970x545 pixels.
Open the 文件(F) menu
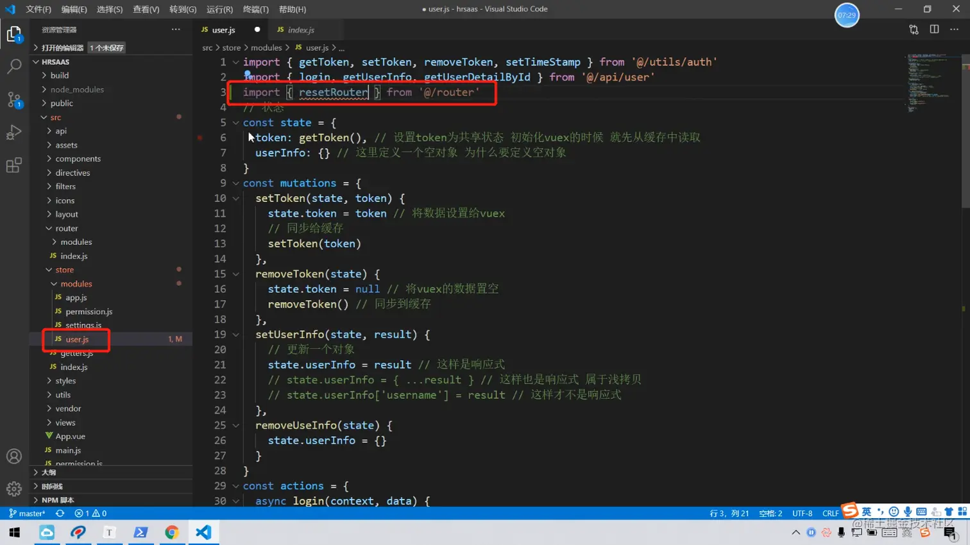38,9
